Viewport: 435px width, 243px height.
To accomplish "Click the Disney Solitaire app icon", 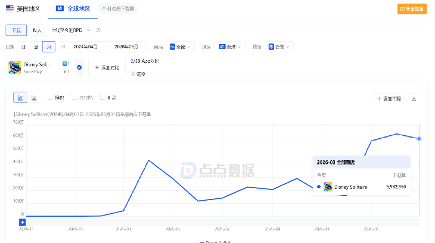I will (x=15, y=67).
